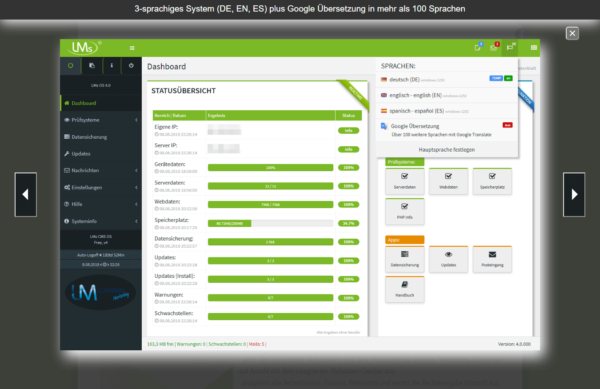
Task: Go to next slide with right arrow
Action: tap(574, 195)
